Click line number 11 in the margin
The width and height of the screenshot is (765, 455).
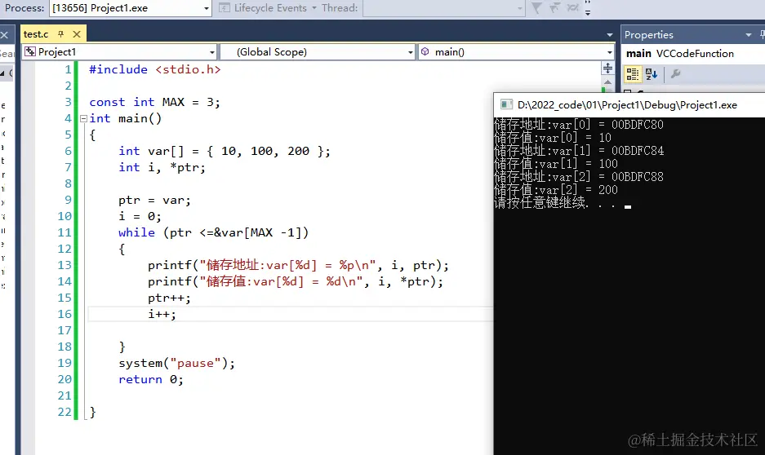tap(64, 233)
